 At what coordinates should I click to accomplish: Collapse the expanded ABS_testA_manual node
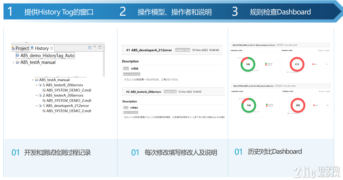[33, 80]
